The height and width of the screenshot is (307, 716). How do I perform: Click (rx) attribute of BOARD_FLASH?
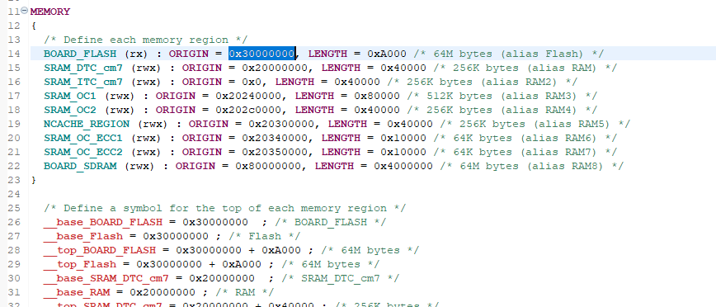136,54
